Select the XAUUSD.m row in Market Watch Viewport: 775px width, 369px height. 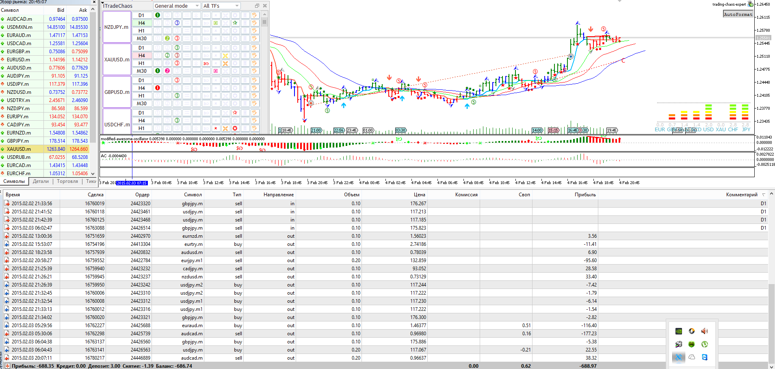[45, 149]
